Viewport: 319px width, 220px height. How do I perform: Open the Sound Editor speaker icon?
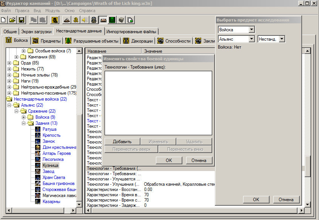85,20
